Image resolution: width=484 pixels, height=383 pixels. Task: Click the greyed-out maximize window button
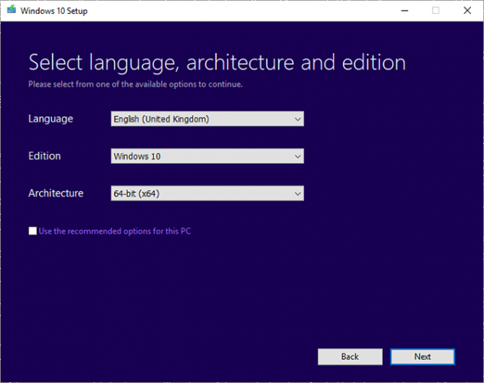[436, 11]
